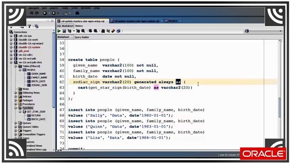Expand the cdb-12c-sys connection
291x164 pixels.
[x=11, y=36]
